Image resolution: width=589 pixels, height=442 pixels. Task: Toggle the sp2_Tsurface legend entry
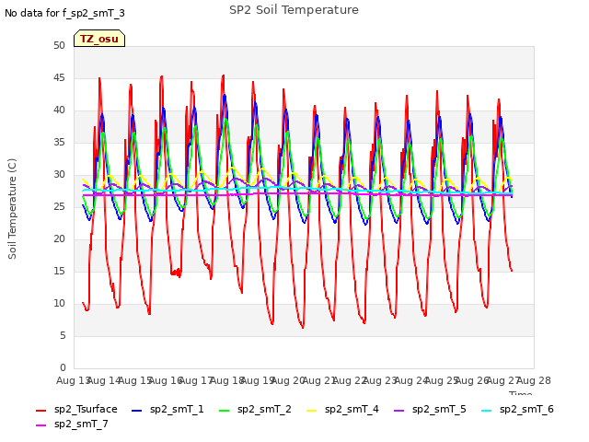click(76, 409)
